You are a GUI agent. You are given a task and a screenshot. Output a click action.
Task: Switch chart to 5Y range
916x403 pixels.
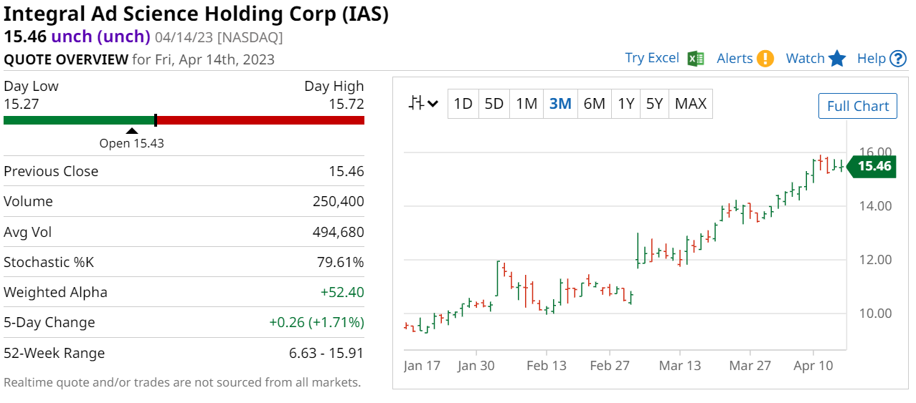pos(654,104)
